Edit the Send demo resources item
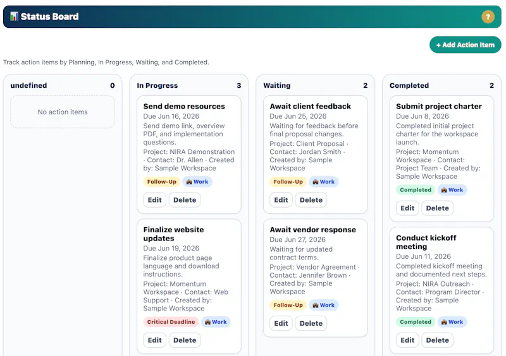 coord(154,199)
